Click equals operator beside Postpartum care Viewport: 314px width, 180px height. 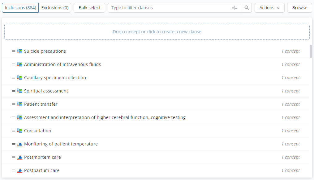[14, 170]
